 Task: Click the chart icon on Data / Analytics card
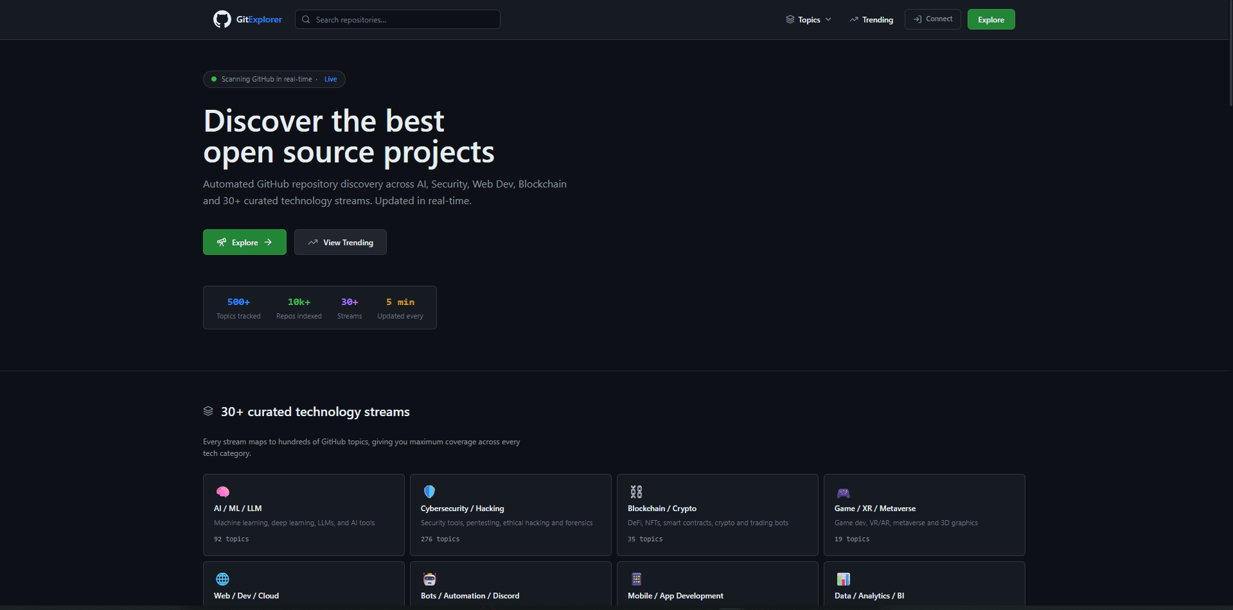coord(843,579)
